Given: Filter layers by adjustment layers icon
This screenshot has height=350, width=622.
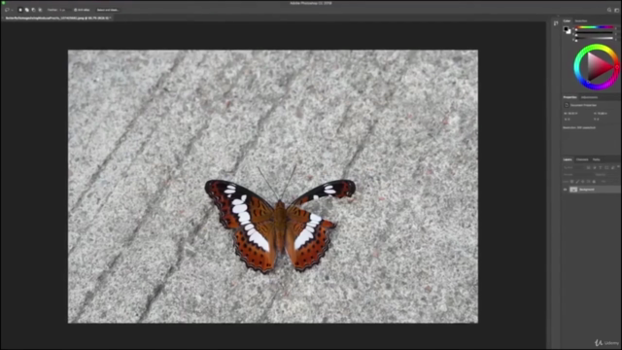Looking at the screenshot, I should (595, 167).
